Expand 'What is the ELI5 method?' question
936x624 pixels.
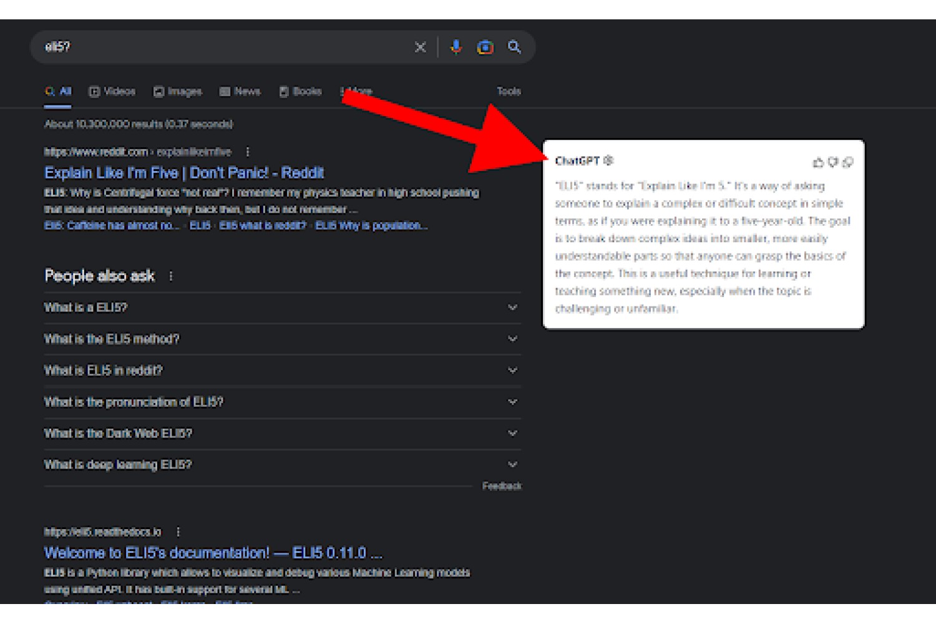tap(282, 339)
